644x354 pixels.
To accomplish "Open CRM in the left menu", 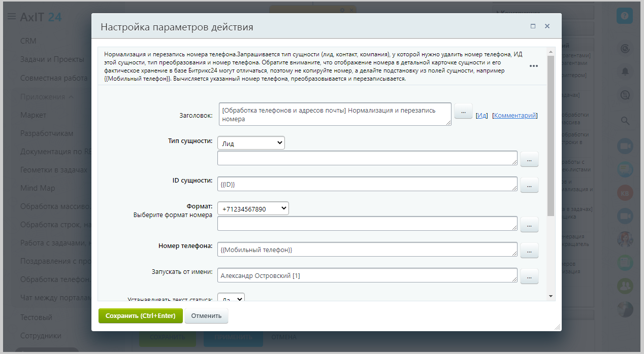I will click(28, 41).
